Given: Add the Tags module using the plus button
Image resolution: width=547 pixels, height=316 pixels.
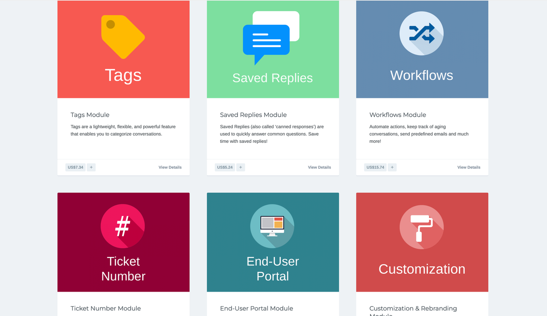Looking at the screenshot, I should (91, 167).
